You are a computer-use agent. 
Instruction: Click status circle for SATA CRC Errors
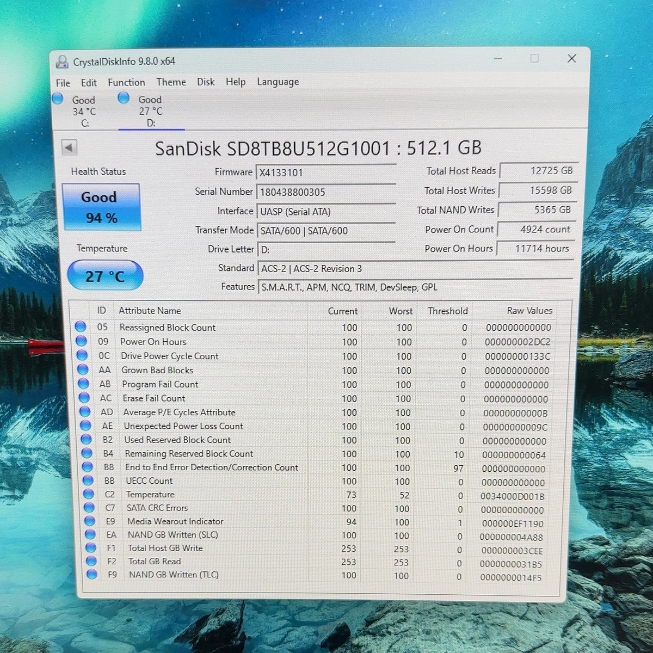89,507
